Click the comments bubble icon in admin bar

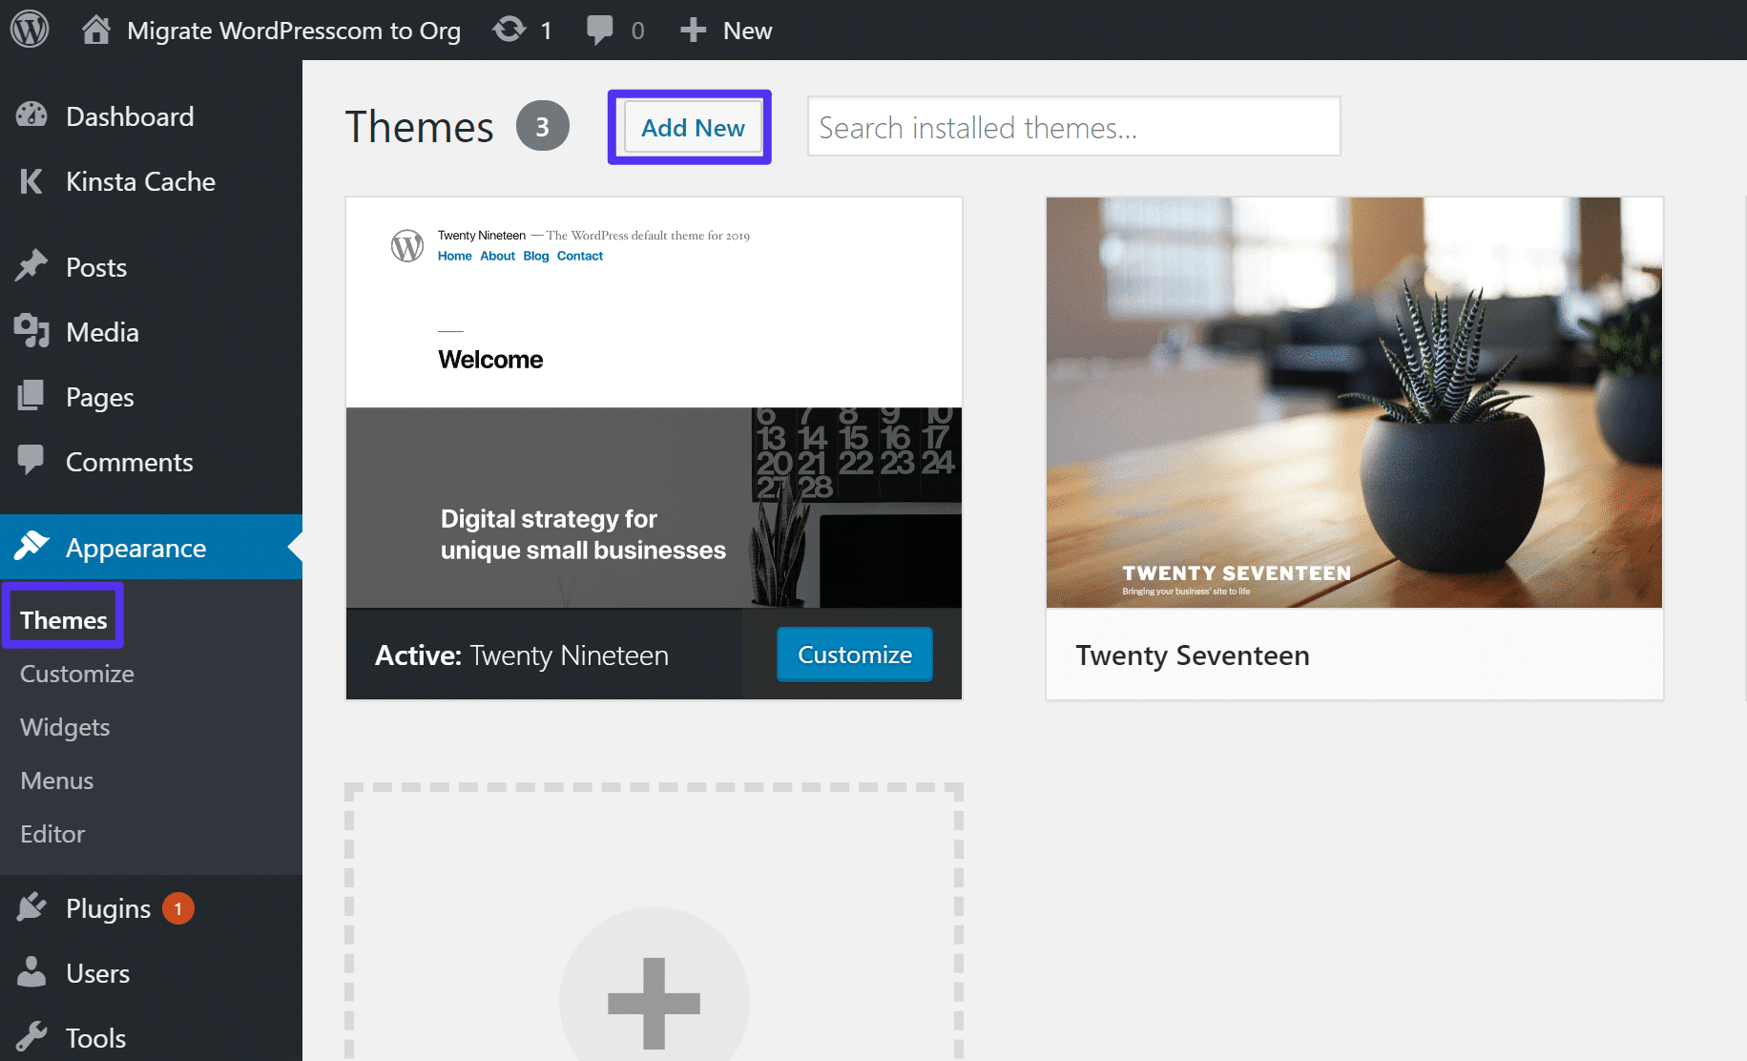click(x=600, y=30)
